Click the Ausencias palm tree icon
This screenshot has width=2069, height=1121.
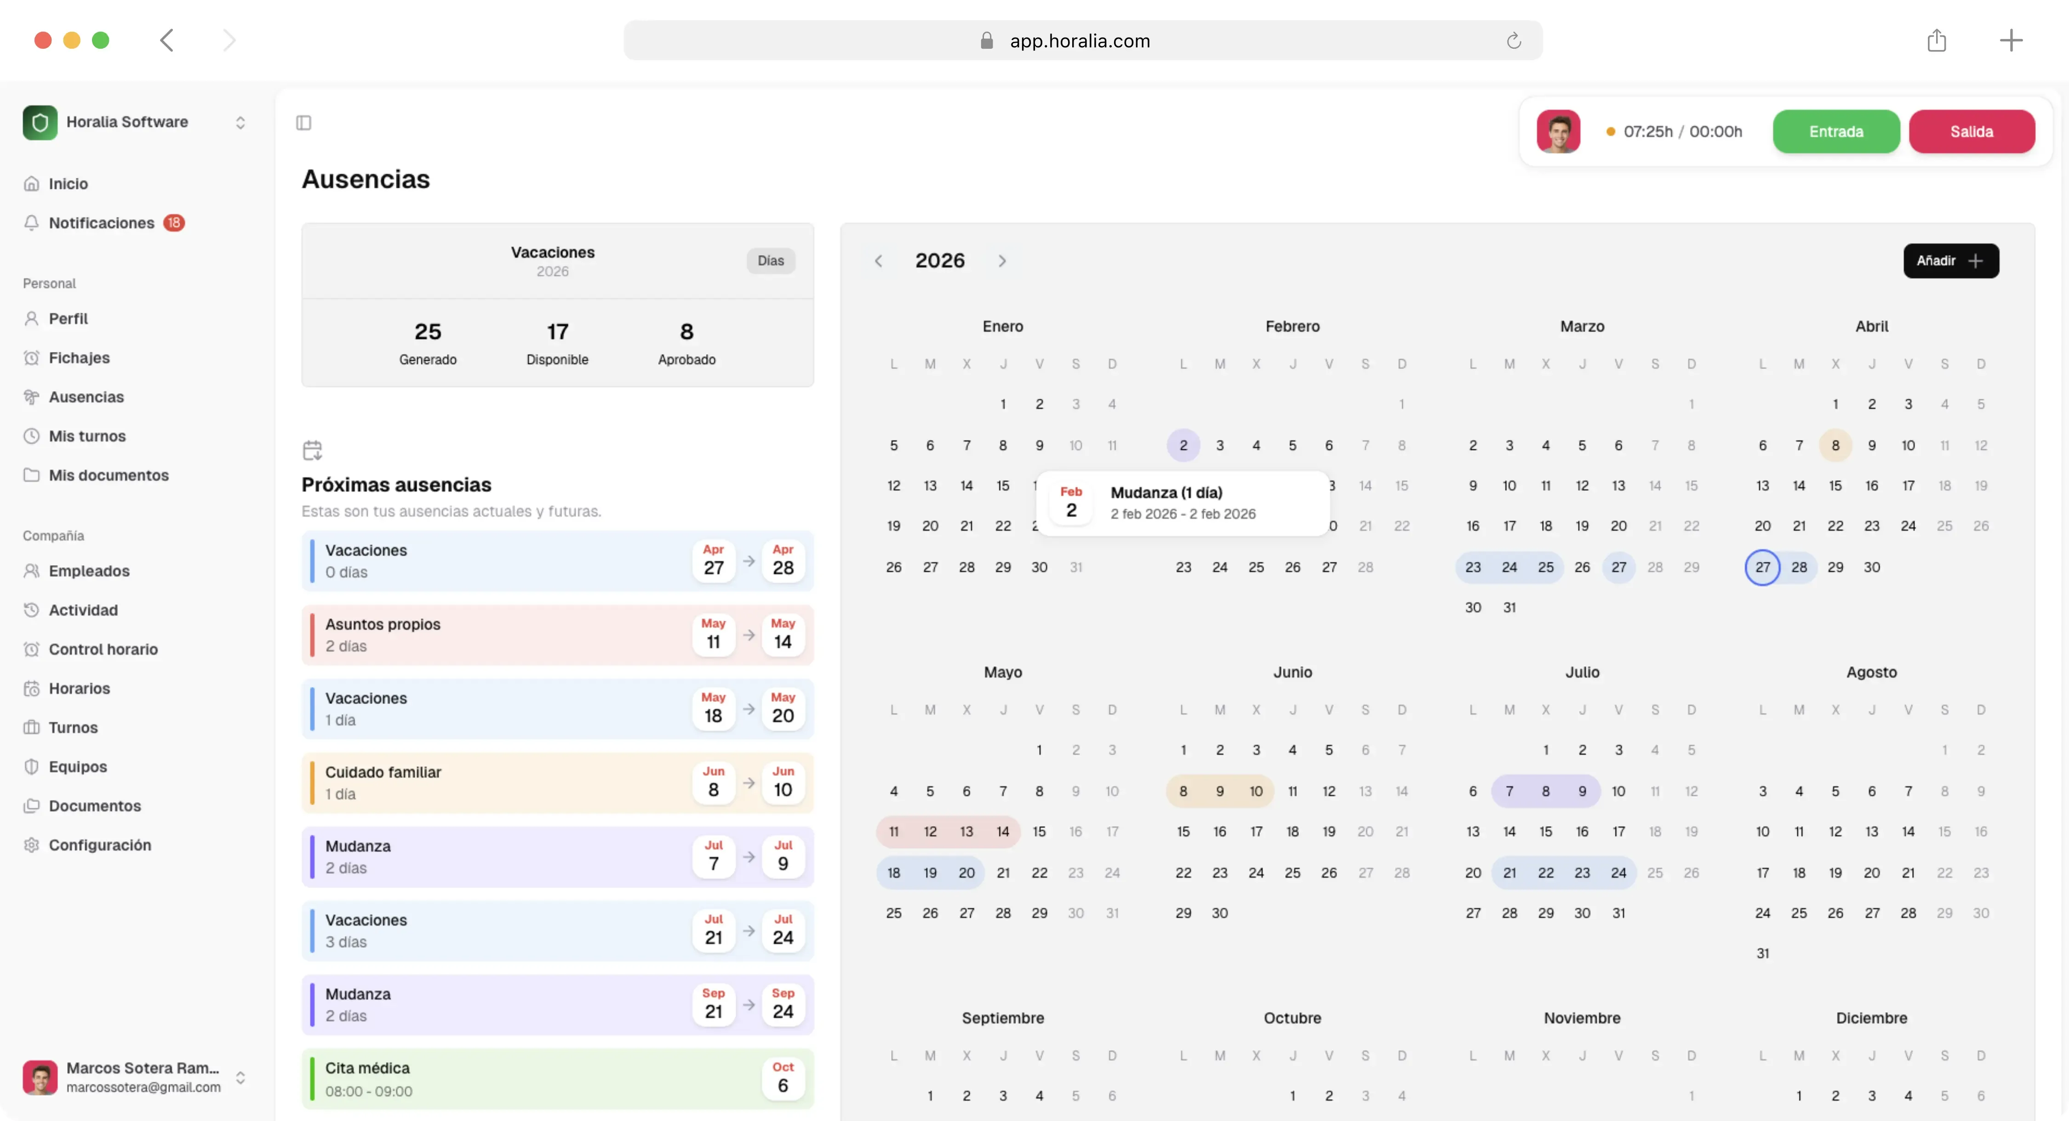click(31, 397)
